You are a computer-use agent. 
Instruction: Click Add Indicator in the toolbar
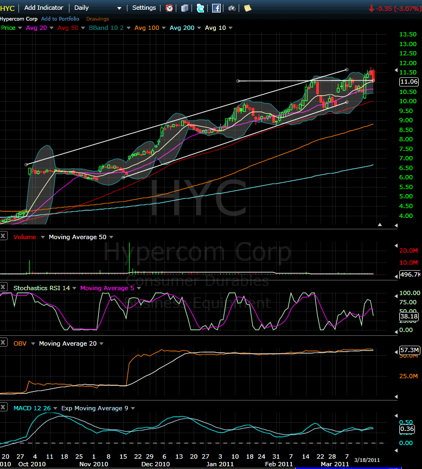click(43, 8)
